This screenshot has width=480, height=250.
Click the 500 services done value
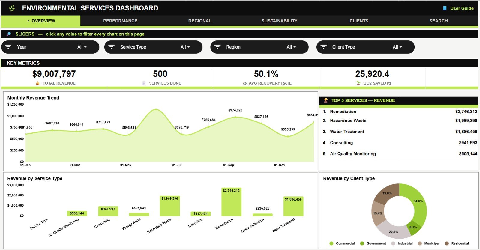[x=160, y=74]
